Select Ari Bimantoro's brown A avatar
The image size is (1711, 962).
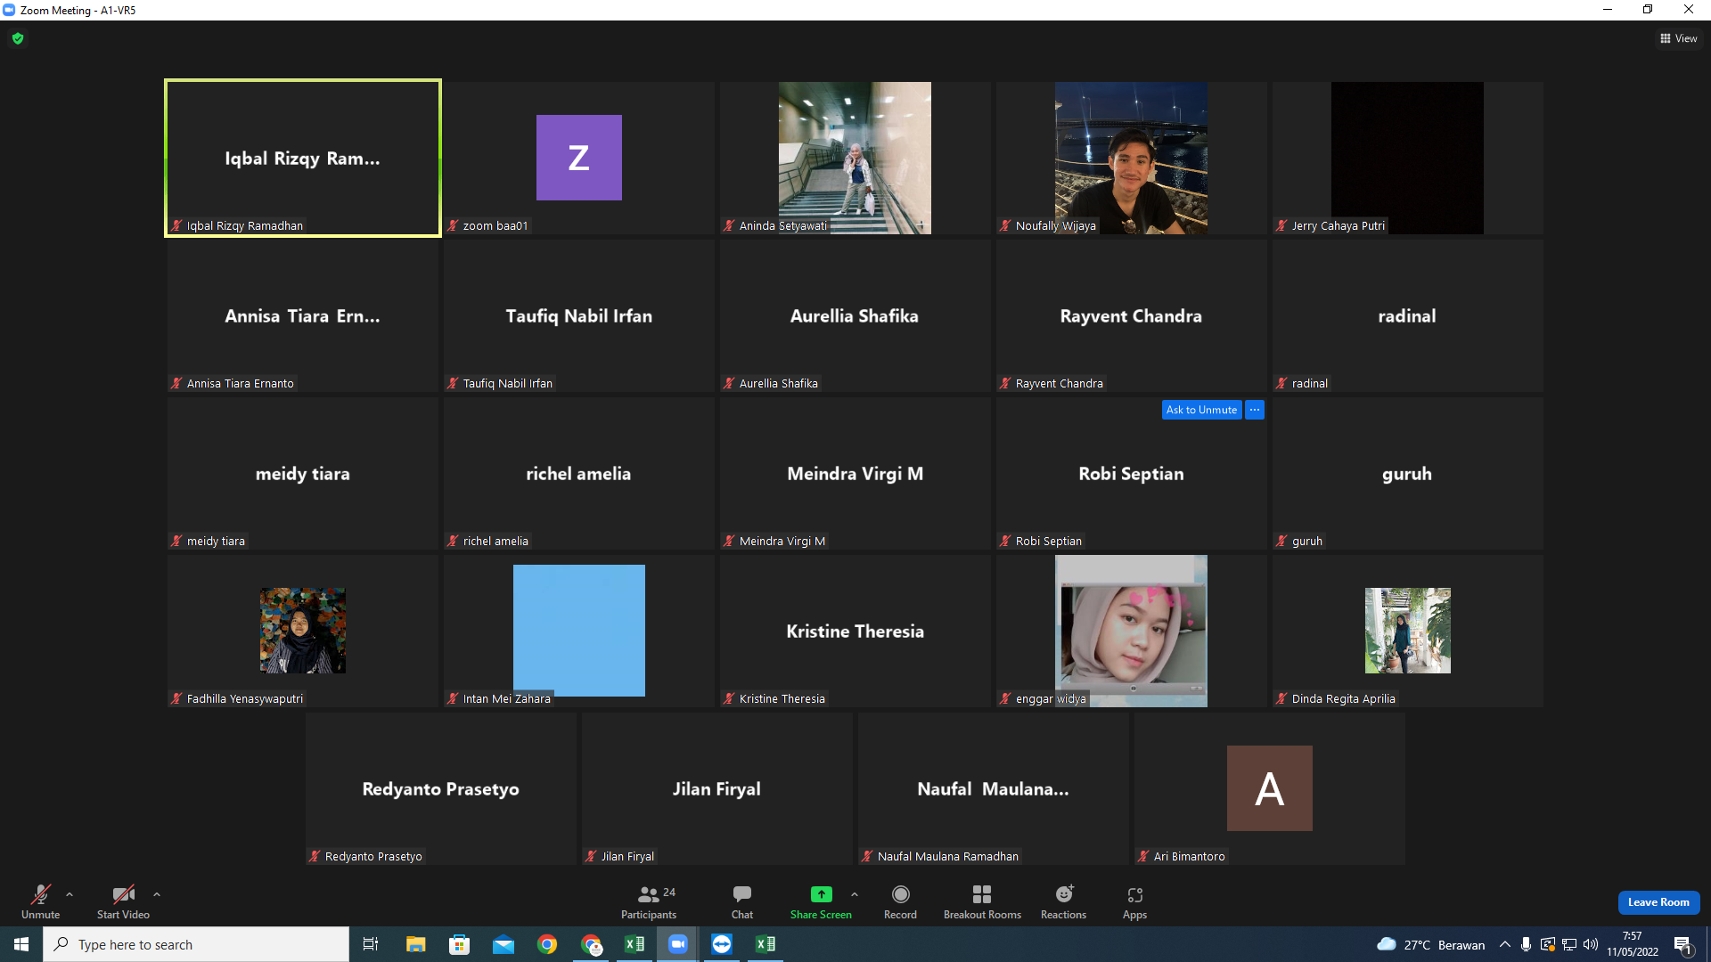1270,788
